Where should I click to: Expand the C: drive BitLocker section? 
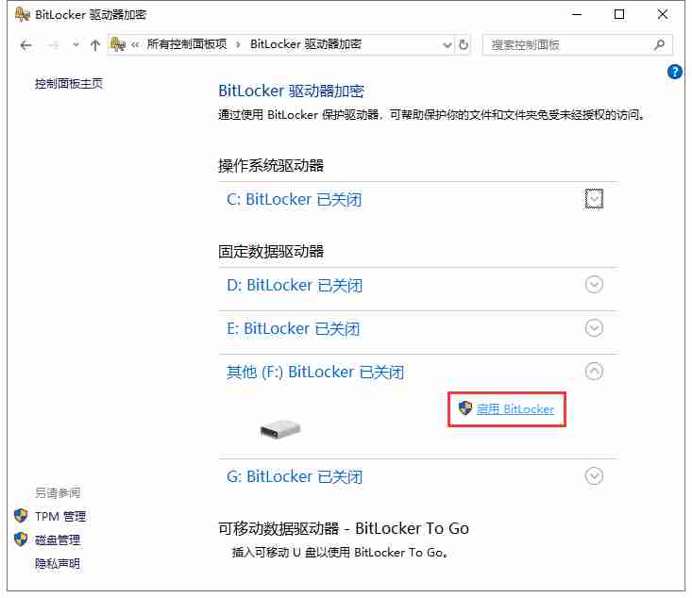594,198
